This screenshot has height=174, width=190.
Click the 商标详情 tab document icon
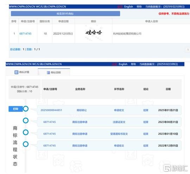pos(16,72)
